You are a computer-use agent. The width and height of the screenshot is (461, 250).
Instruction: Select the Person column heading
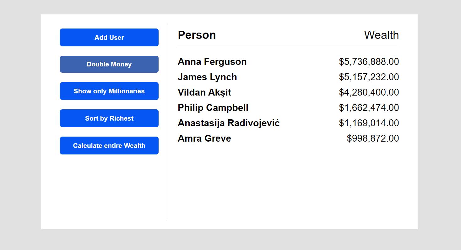coord(197,35)
